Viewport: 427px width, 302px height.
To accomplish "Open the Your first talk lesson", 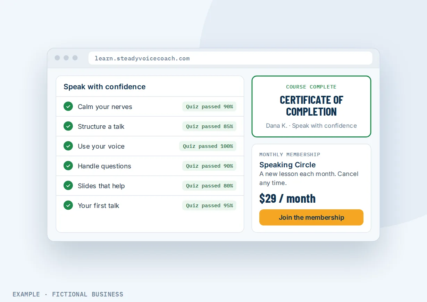I will [x=150, y=205].
